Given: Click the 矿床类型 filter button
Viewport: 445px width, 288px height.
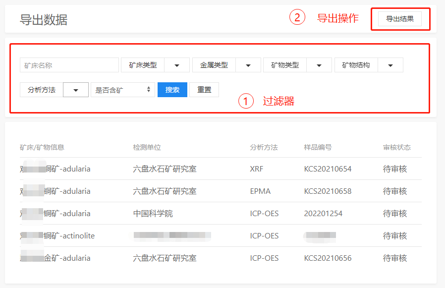Looking at the screenshot, I should [x=143, y=65].
